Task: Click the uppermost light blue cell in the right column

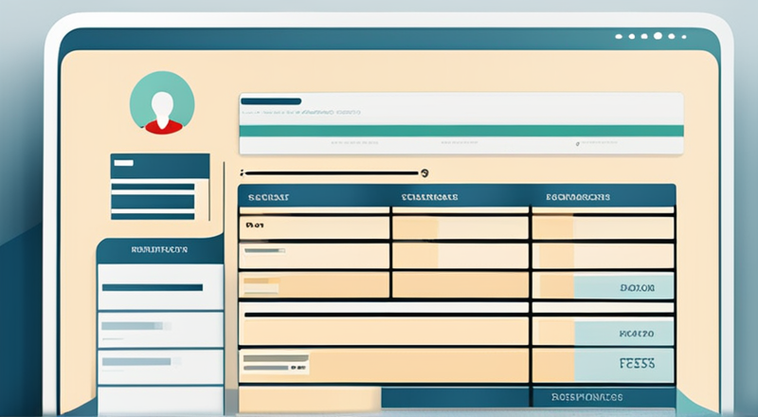Action: pos(623,286)
